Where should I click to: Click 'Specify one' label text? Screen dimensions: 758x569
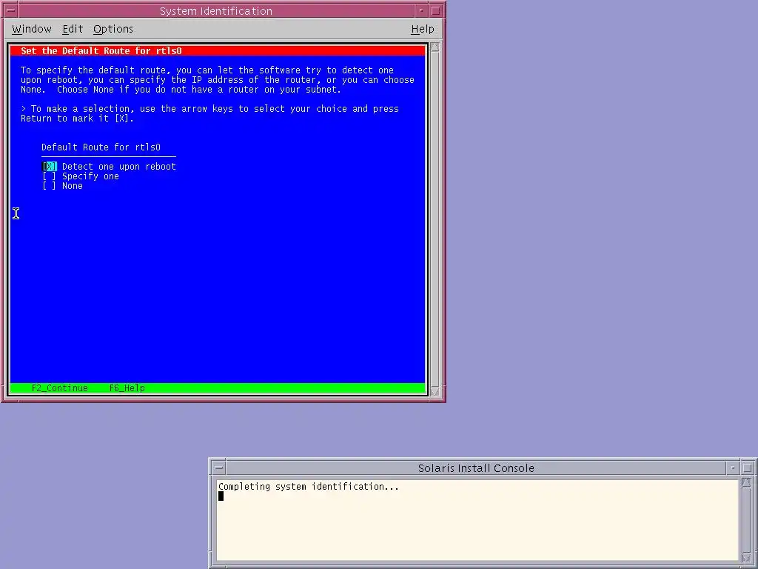click(90, 176)
